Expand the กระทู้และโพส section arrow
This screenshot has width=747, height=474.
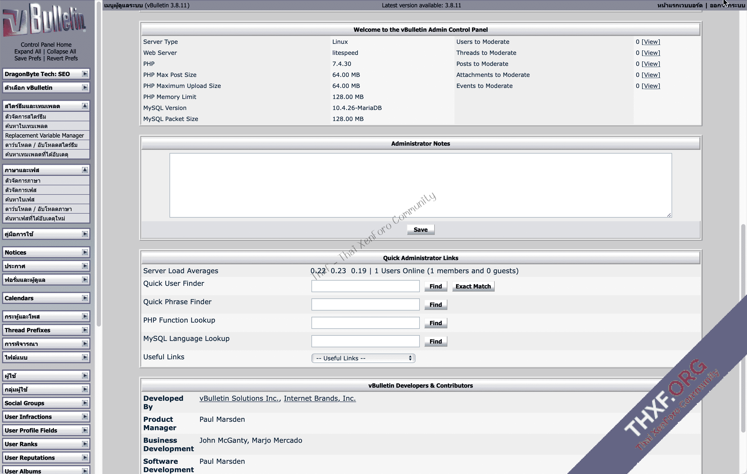(x=85, y=316)
